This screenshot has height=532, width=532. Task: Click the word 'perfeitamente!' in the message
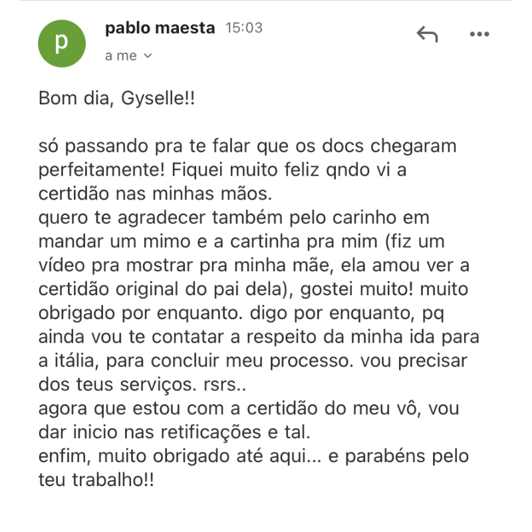(102, 170)
